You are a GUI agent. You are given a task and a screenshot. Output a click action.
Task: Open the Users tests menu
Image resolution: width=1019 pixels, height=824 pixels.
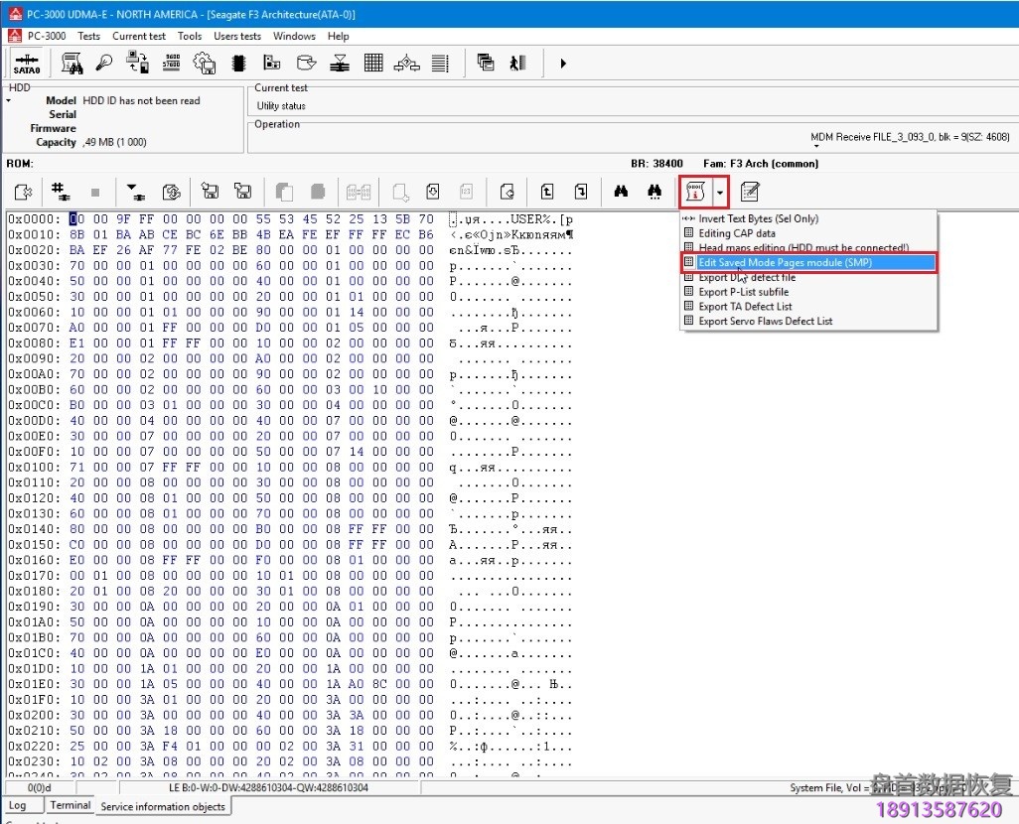point(237,36)
